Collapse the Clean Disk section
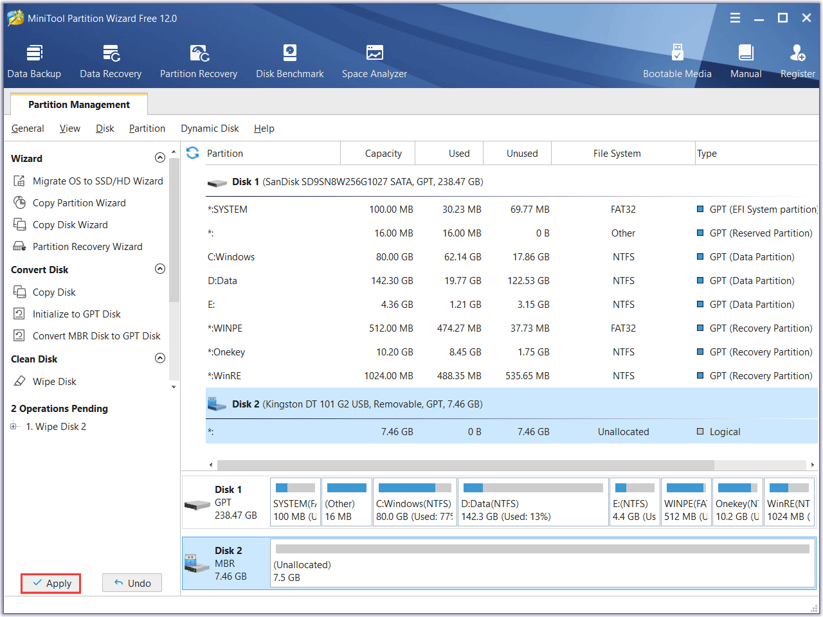823x617 pixels. [160, 359]
